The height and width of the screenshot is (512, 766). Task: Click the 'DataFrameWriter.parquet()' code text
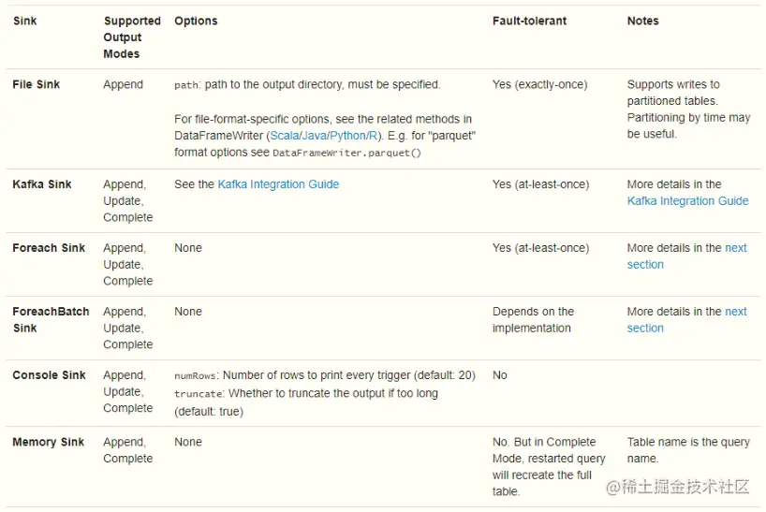pyautogui.click(x=346, y=153)
